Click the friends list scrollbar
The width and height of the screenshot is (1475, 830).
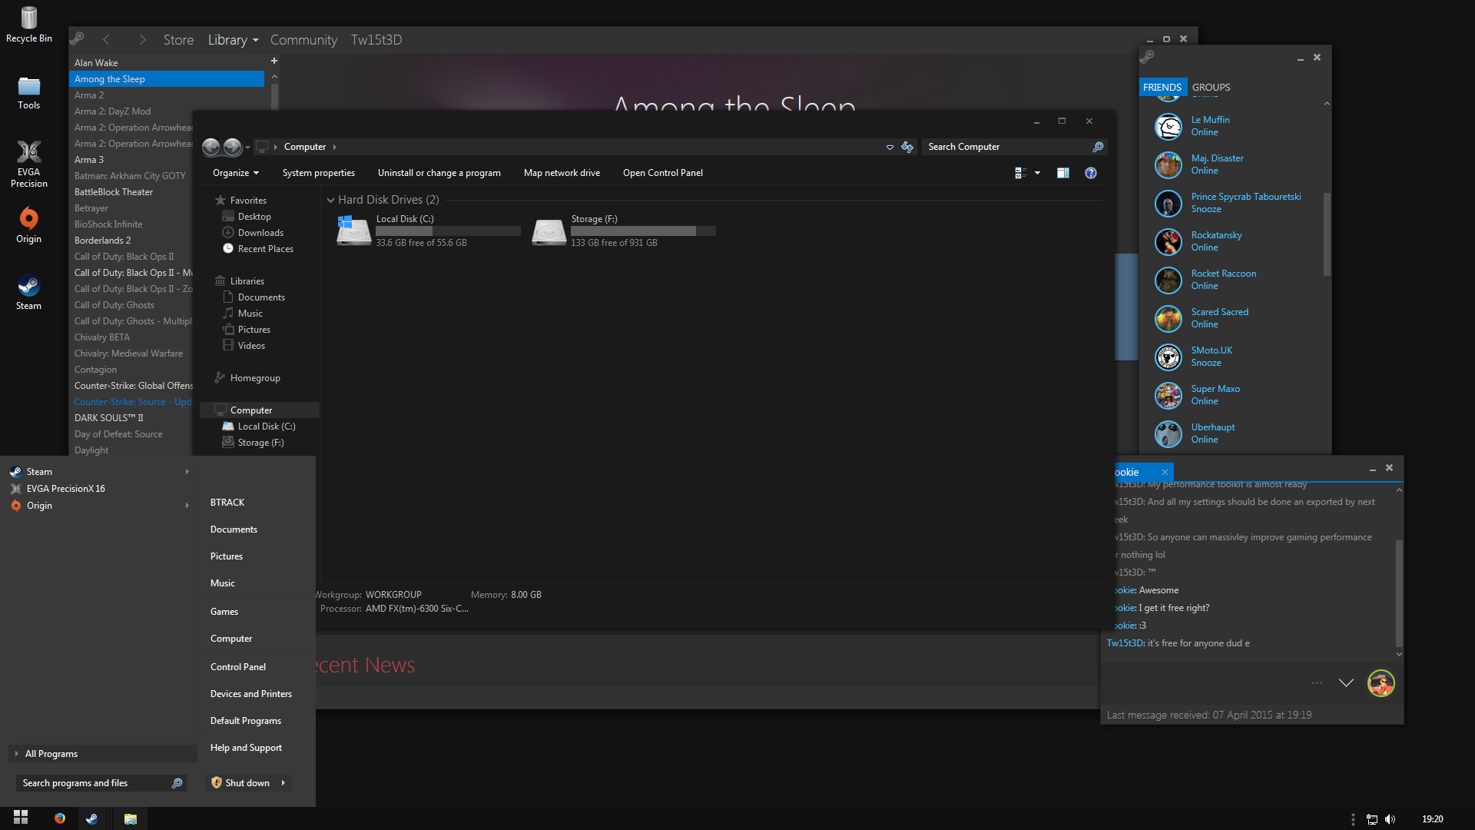click(x=1327, y=234)
